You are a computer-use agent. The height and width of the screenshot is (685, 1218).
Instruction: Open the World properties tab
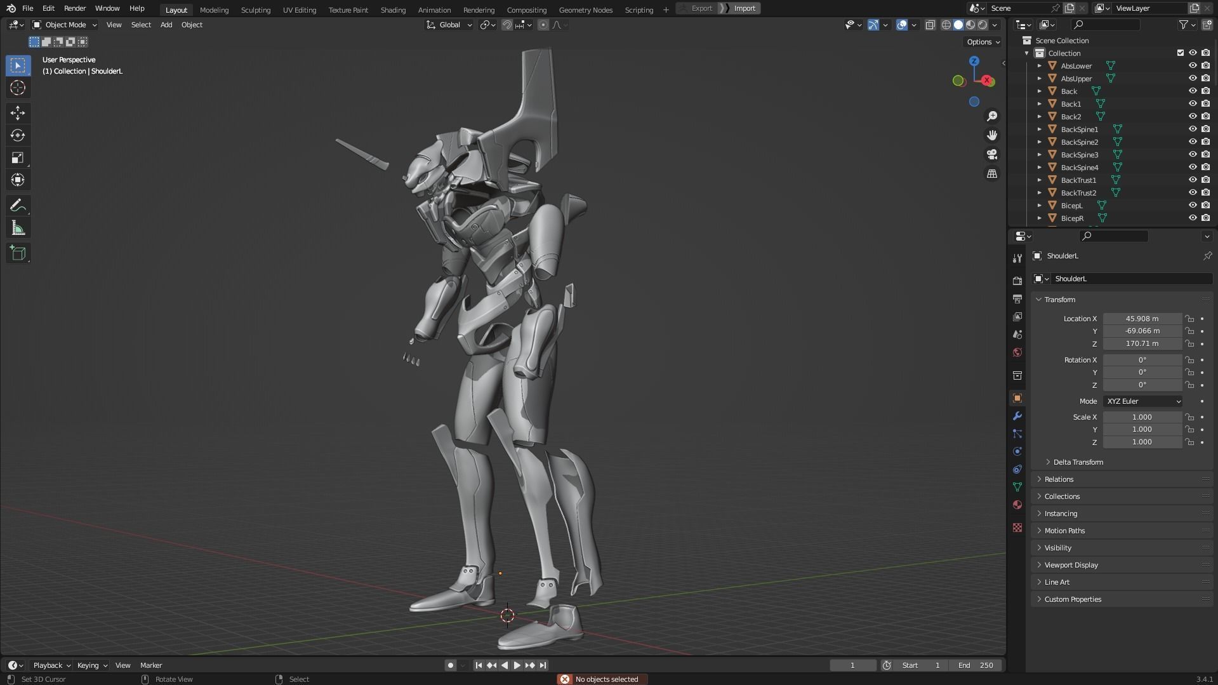[1017, 352]
